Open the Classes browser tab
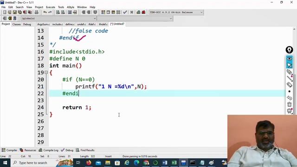The image size is (297, 167). pyautogui.click(x=17, y=24)
